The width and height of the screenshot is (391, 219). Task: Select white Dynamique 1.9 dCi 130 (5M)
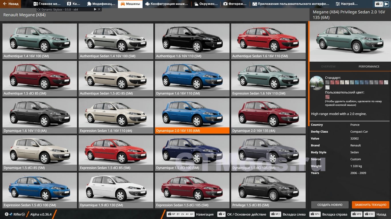[116, 190]
